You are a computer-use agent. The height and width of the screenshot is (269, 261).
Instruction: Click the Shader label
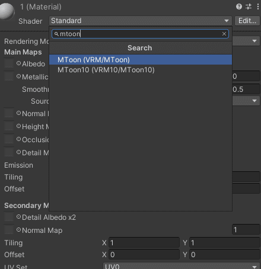point(30,21)
